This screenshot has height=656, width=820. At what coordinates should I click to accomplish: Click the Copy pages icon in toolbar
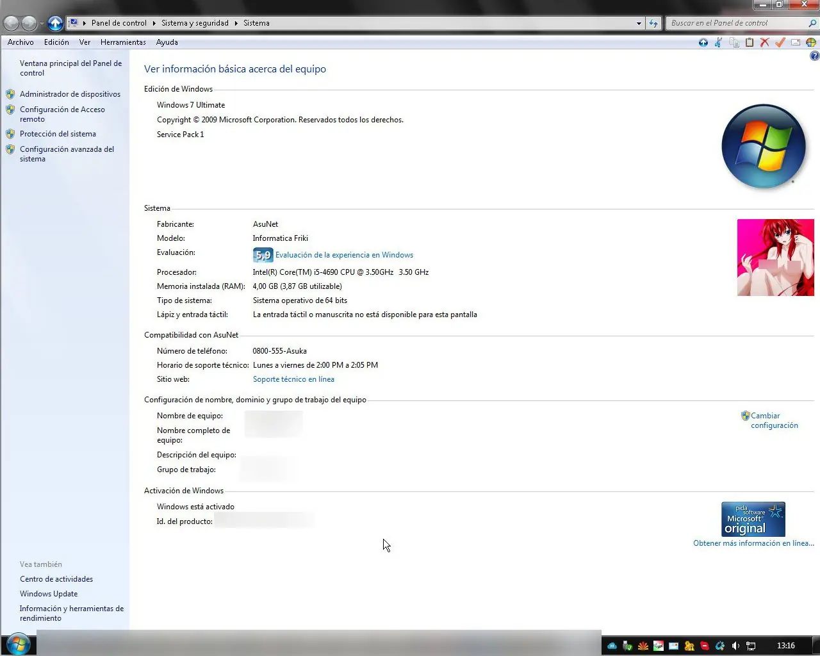[x=734, y=42]
